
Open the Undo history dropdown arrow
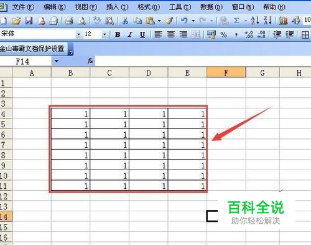[x=193, y=21]
